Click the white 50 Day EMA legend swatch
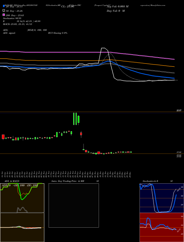The image size is (184, 242). coord(4,11)
